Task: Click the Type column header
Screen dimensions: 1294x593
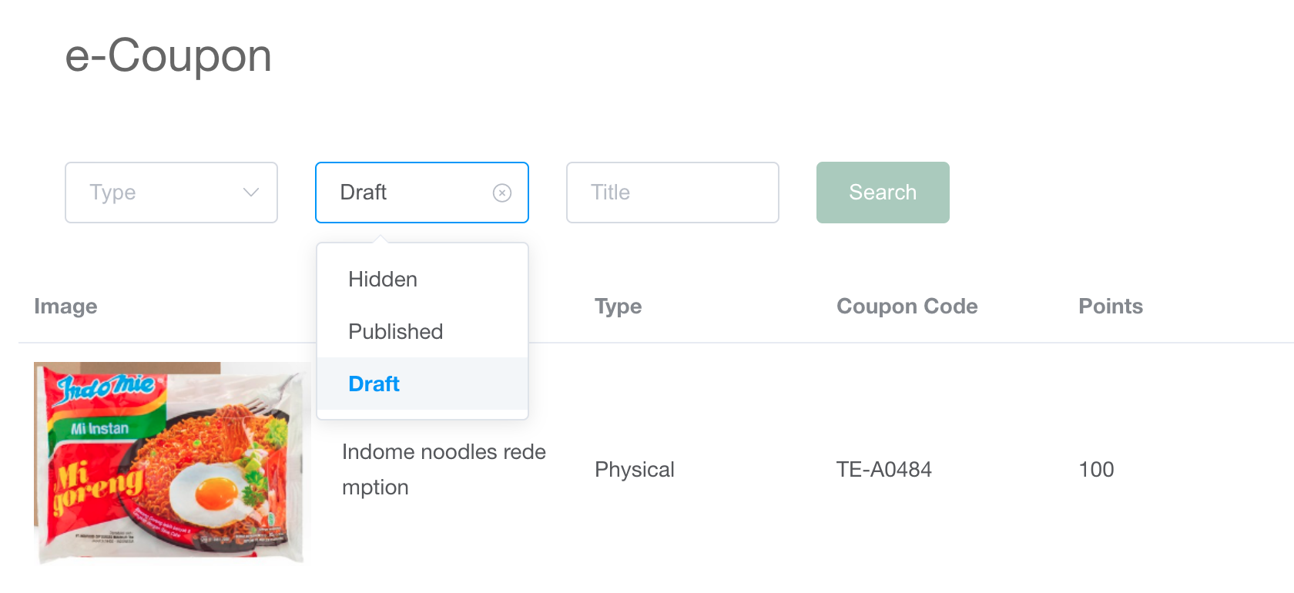Action: click(x=618, y=307)
